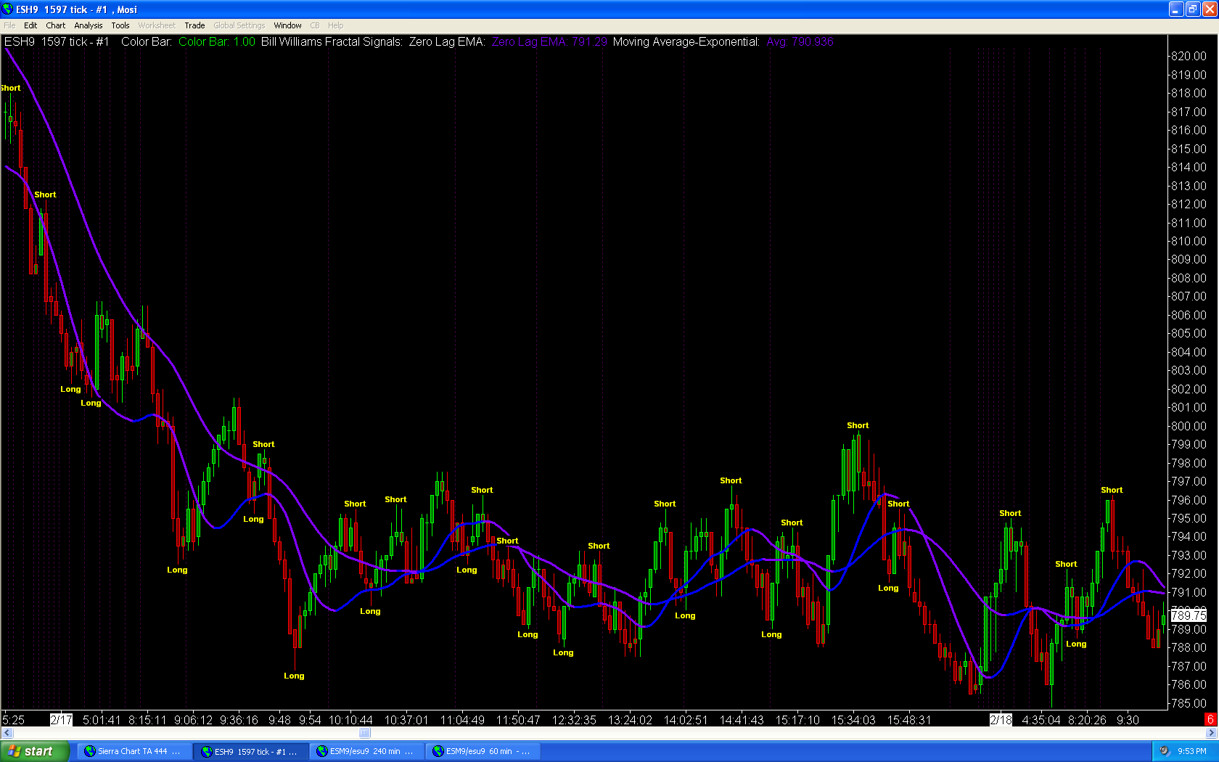Click the 'ESH9 1597 tick - #1' chart header
This screenshot has width=1219, height=762.
click(x=57, y=42)
